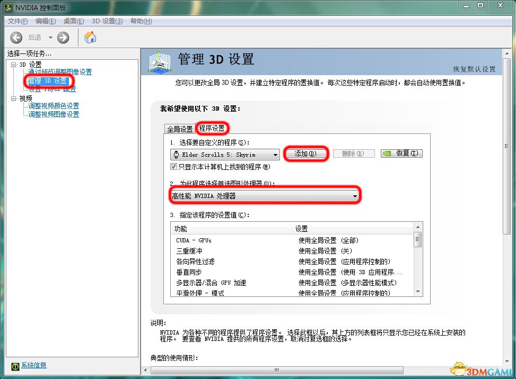
Task: Minimize the NVIDIA control panel window
Action: click(466, 6)
